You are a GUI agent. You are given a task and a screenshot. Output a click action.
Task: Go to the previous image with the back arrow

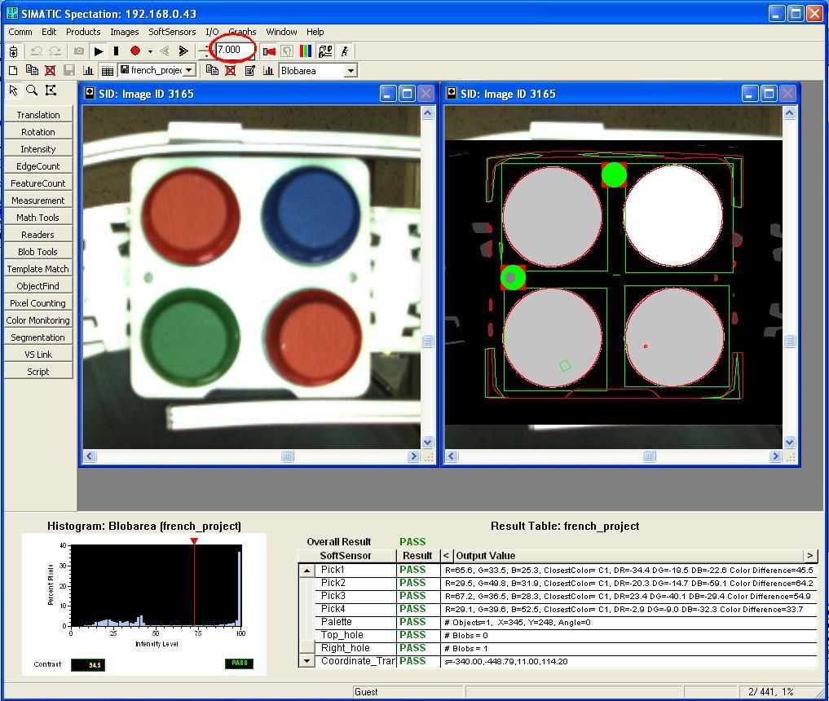tap(165, 51)
